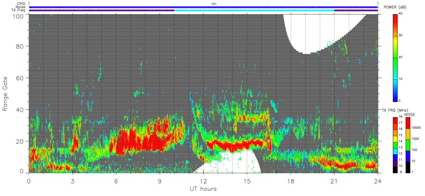425x196 pixels.
Task: Click the x-axis tick label 6
Action: coord(116,181)
